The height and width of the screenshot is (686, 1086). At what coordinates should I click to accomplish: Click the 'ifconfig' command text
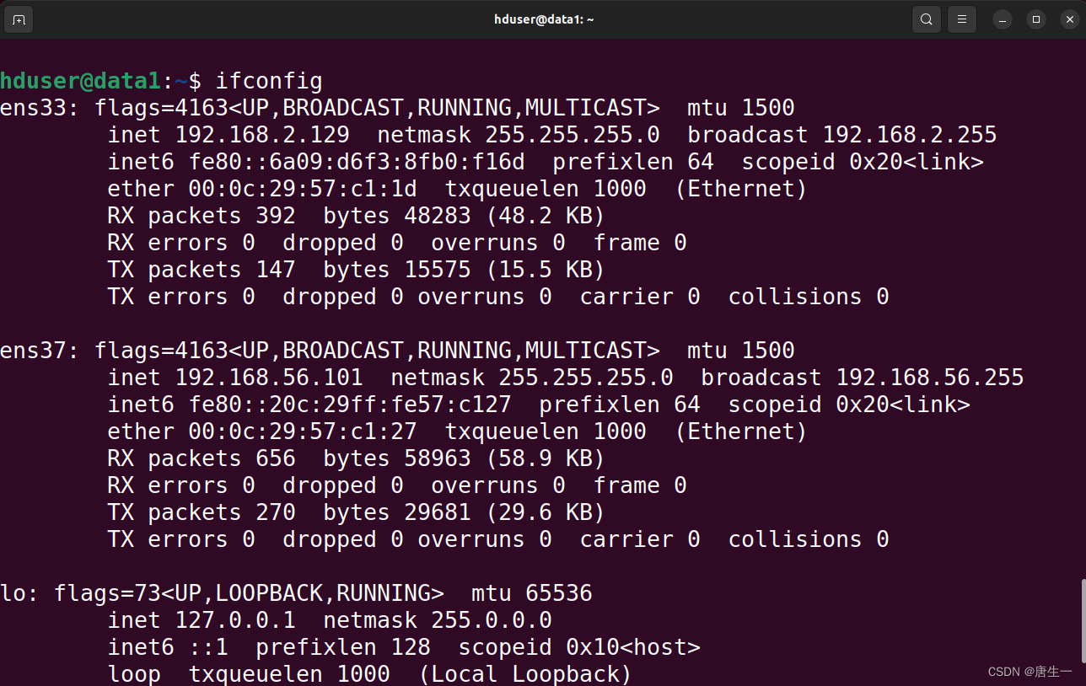coord(269,82)
